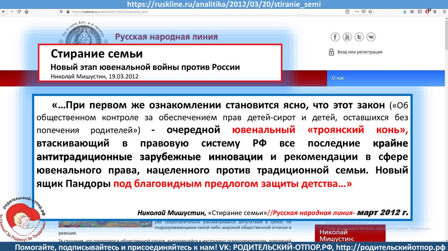Open the browser hamburger menu
This screenshot has height=251, width=448.
tap(444, 12)
